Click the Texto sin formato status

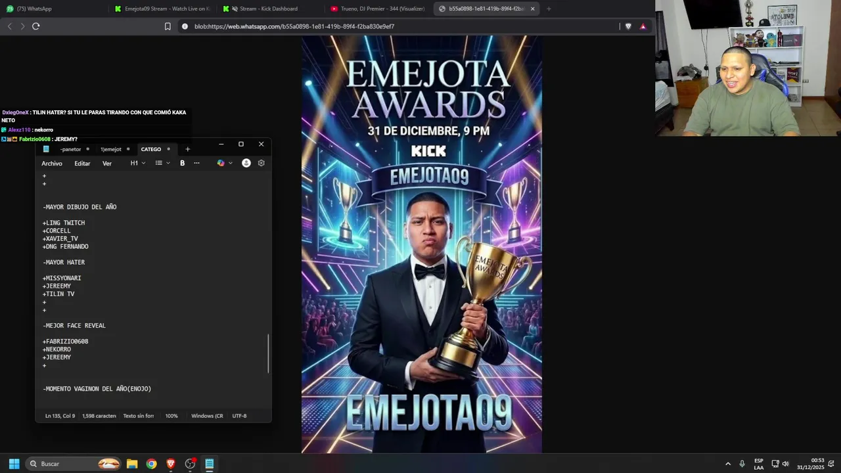(139, 416)
